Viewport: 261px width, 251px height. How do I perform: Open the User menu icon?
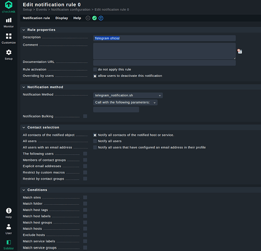pyautogui.click(x=9, y=229)
